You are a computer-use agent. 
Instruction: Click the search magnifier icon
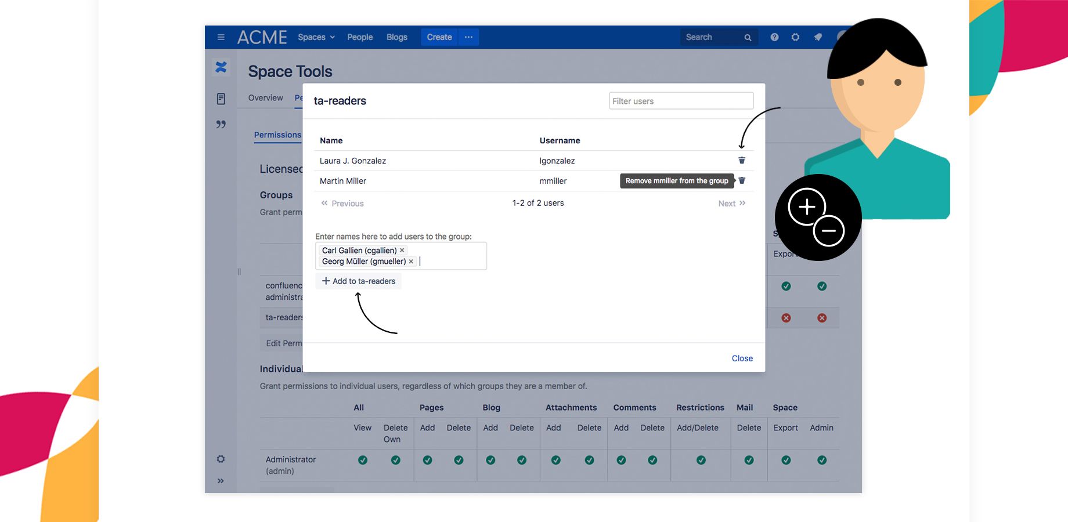748,38
